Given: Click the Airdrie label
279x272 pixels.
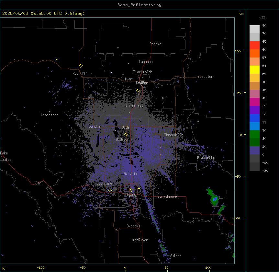Looking at the screenshot, I should (x=131, y=173).
